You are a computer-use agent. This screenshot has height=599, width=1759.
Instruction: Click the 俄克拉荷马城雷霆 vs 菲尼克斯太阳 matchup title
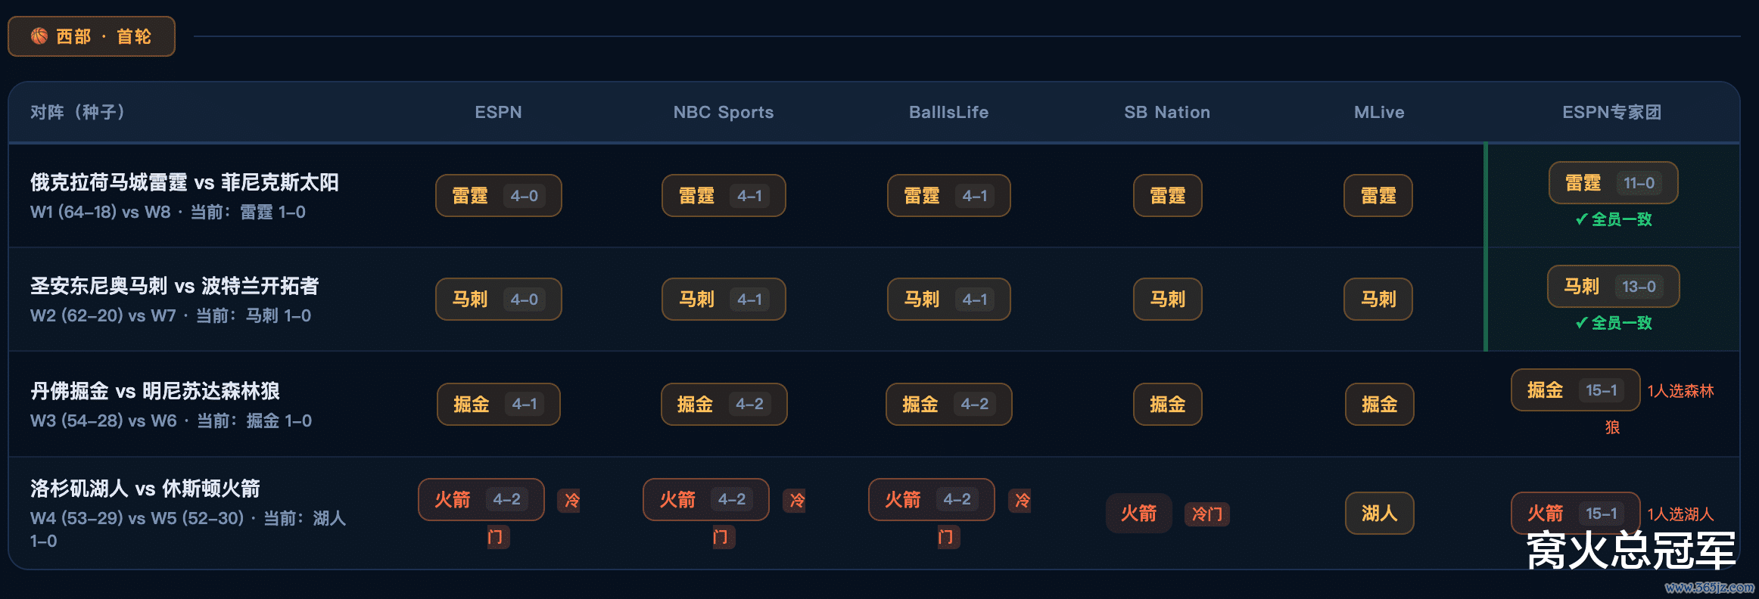point(185,182)
